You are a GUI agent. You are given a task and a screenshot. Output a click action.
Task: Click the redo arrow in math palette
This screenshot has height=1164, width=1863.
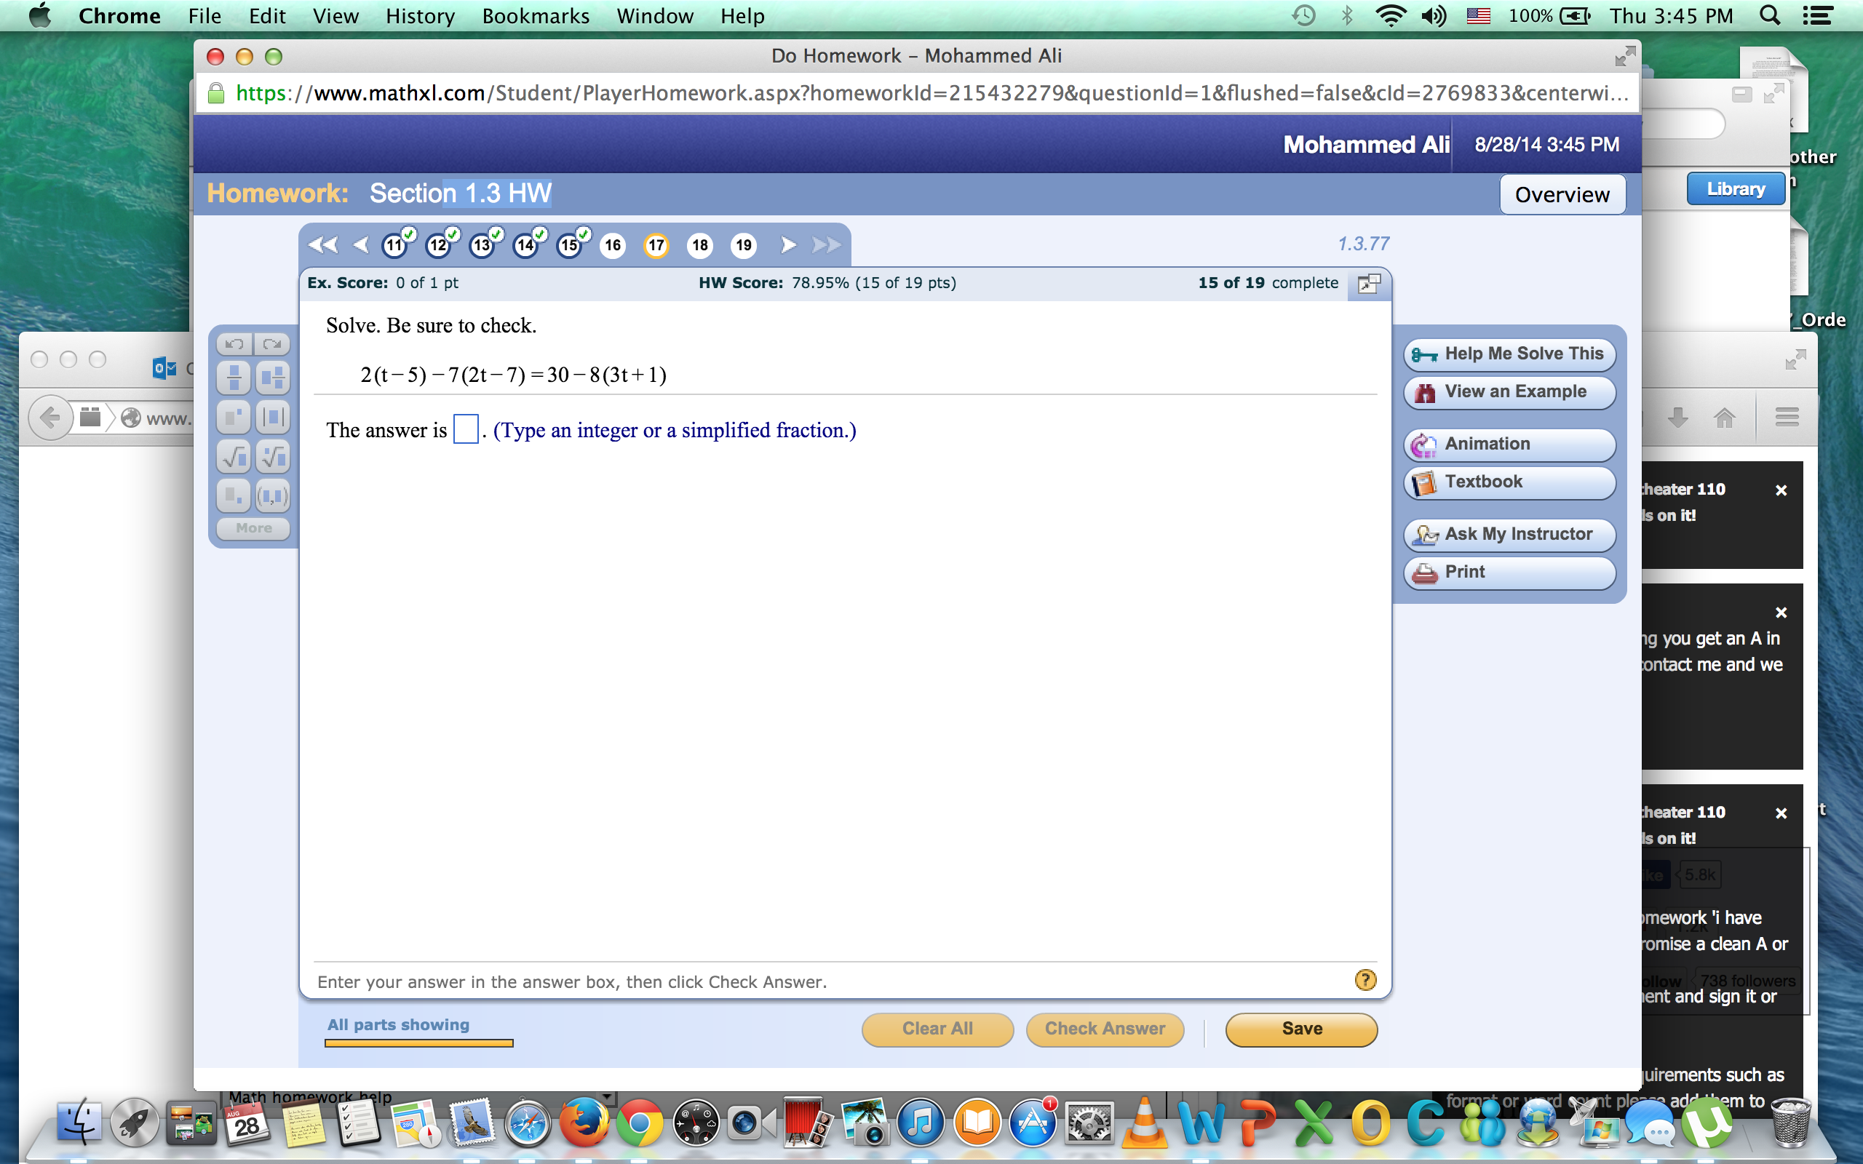[x=271, y=343]
